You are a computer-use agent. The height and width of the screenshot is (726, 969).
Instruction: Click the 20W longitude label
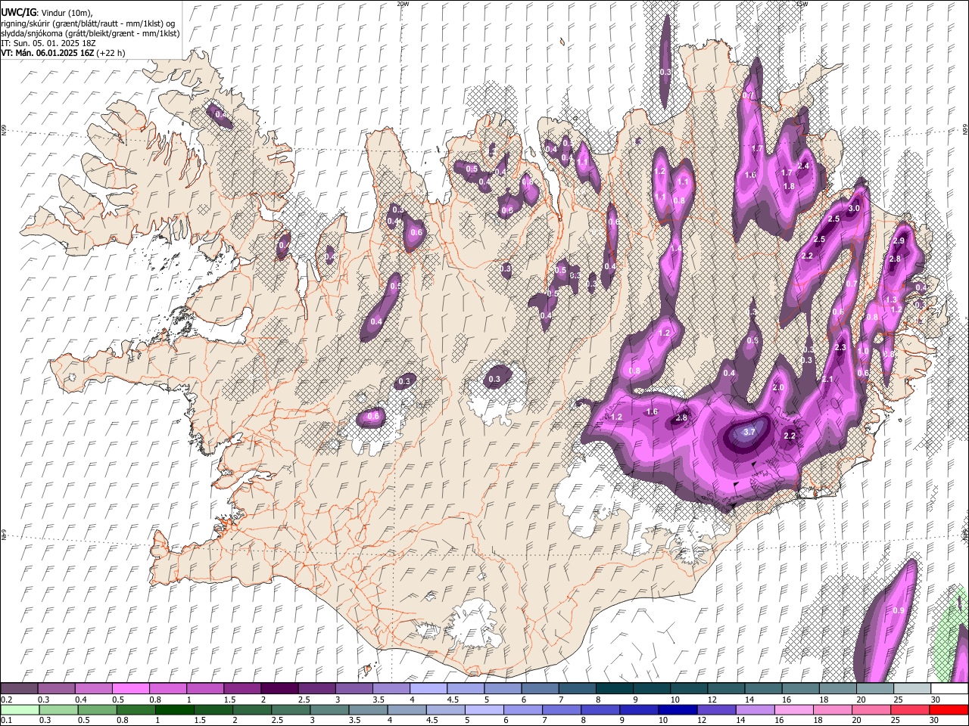point(403,4)
